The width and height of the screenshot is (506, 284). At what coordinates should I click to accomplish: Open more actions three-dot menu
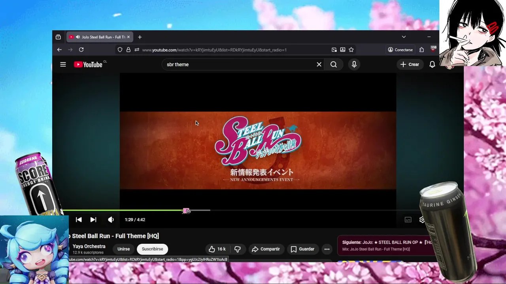click(327, 249)
